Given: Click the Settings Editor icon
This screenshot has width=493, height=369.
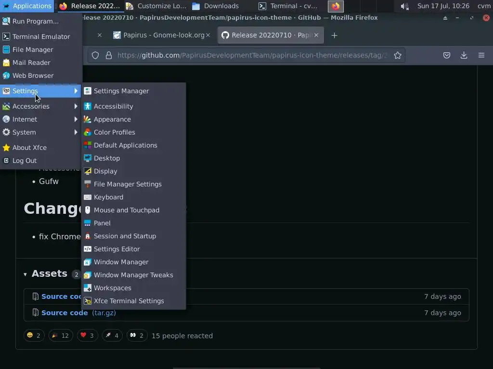Looking at the screenshot, I should tap(88, 249).
